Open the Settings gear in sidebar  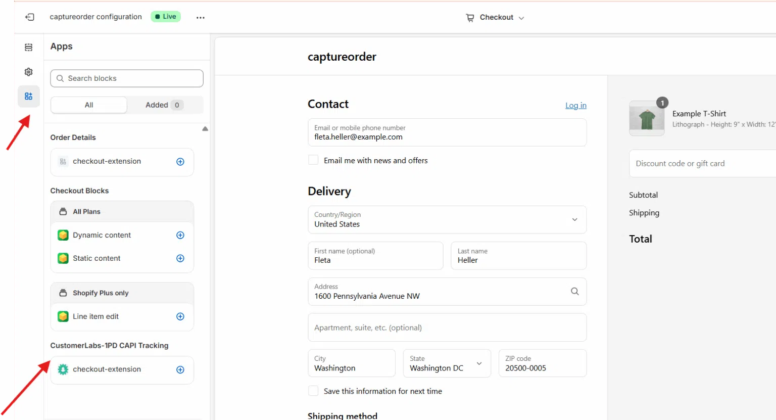point(29,72)
